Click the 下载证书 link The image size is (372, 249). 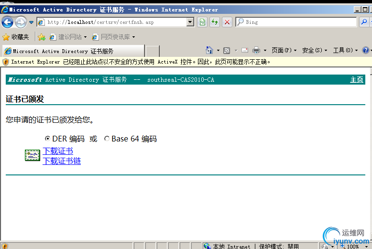tap(58, 151)
